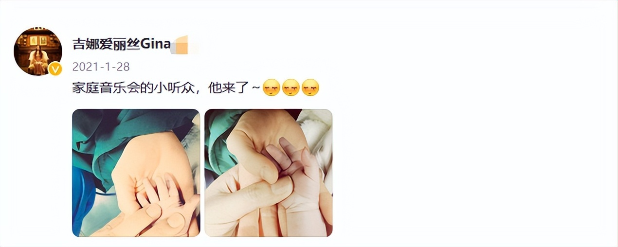Click the last sleepy face emoji
This screenshot has height=247, width=618.
click(x=310, y=88)
